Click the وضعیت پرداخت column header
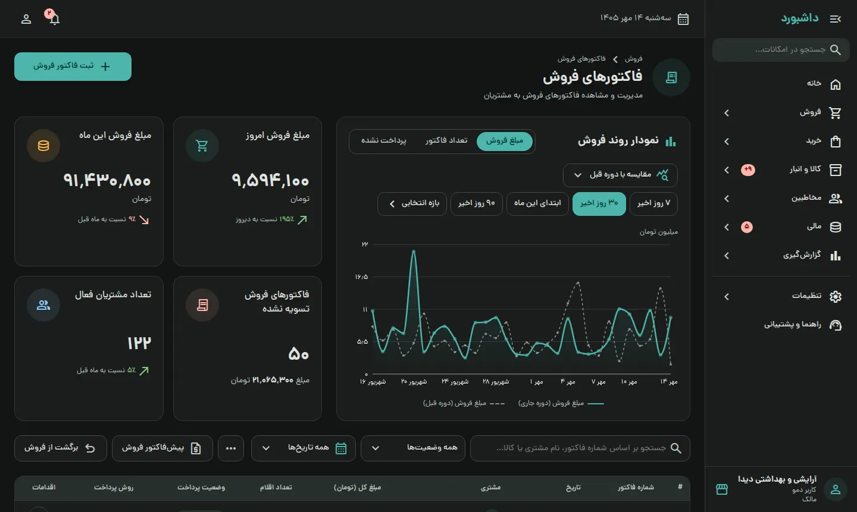857x512 pixels. [201, 488]
